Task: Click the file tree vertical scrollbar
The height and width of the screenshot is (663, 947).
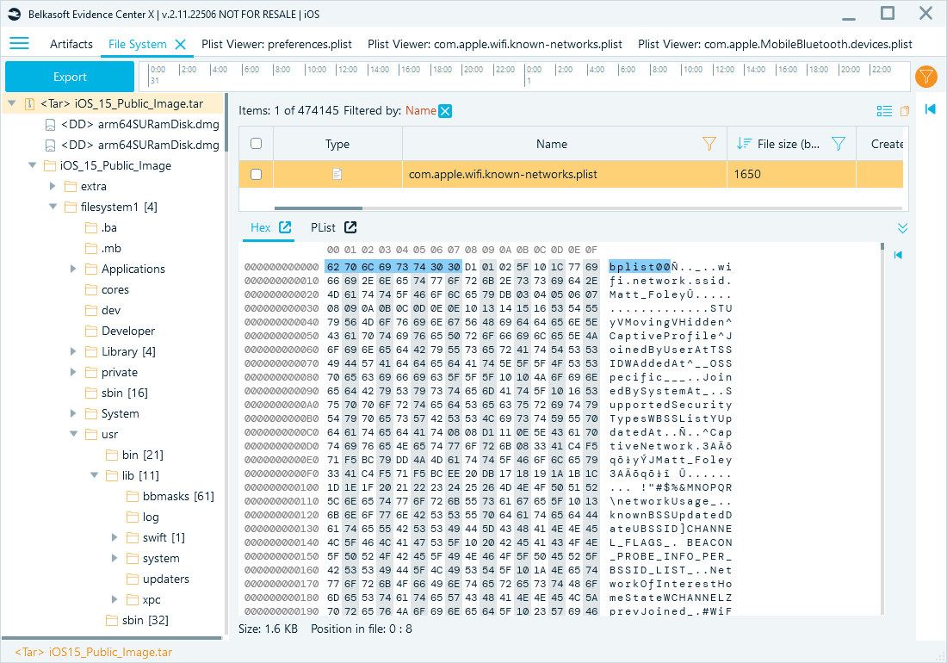Action: 226,122
